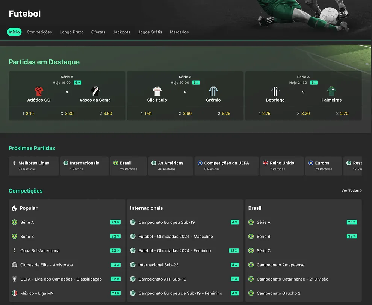
Task: Expand the 32 badge for Série B under Brasil
Action: coord(352,237)
